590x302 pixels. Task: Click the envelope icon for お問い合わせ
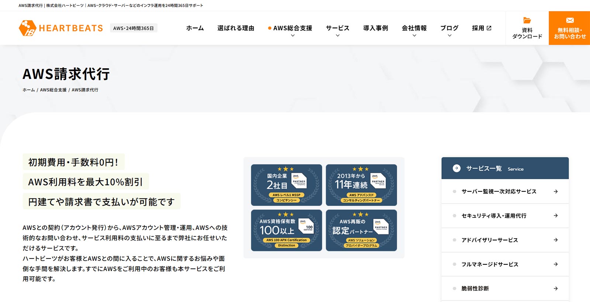click(570, 20)
